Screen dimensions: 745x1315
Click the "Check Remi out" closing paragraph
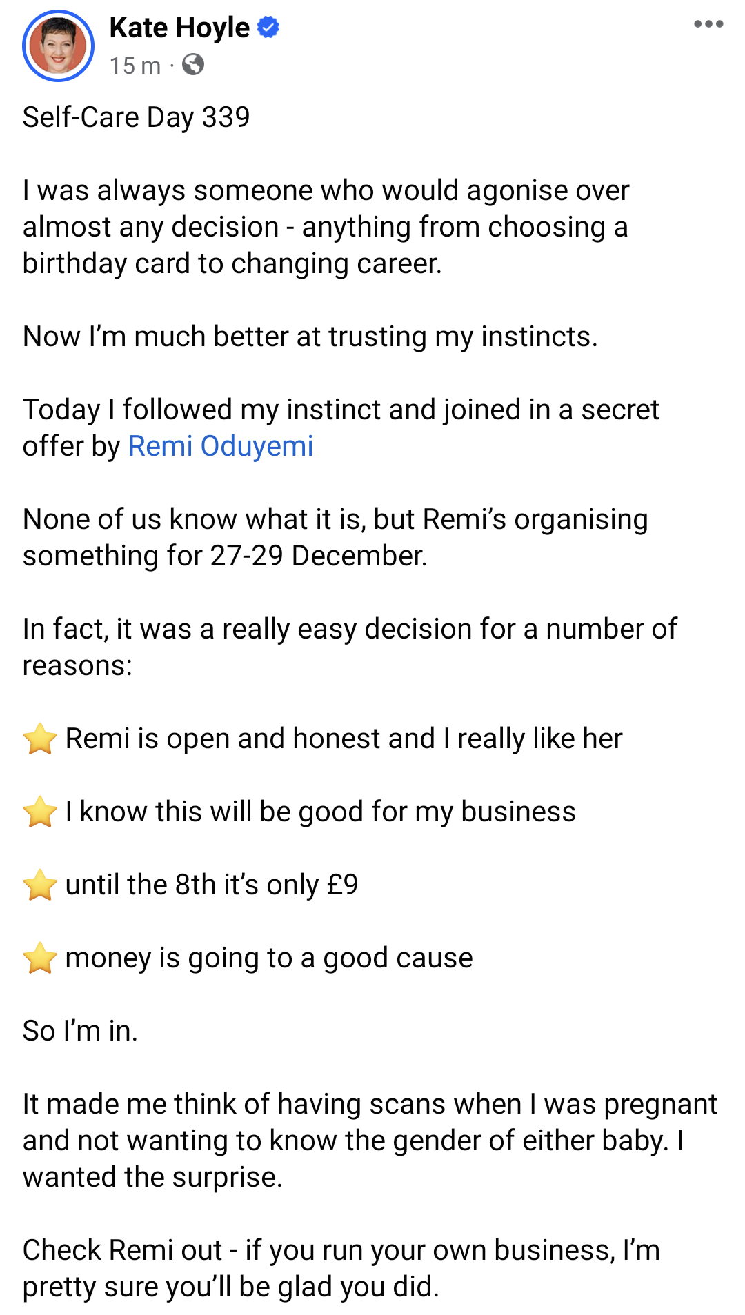(x=341, y=1268)
